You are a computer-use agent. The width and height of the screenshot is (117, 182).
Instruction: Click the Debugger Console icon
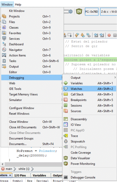66,177
